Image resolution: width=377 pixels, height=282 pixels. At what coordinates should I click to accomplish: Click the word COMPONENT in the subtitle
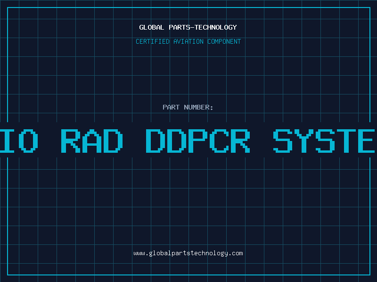coord(224,41)
